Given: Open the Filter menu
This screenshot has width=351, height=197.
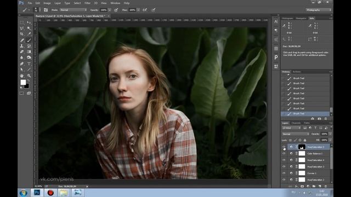Looking at the screenshot, I should 88,3.
